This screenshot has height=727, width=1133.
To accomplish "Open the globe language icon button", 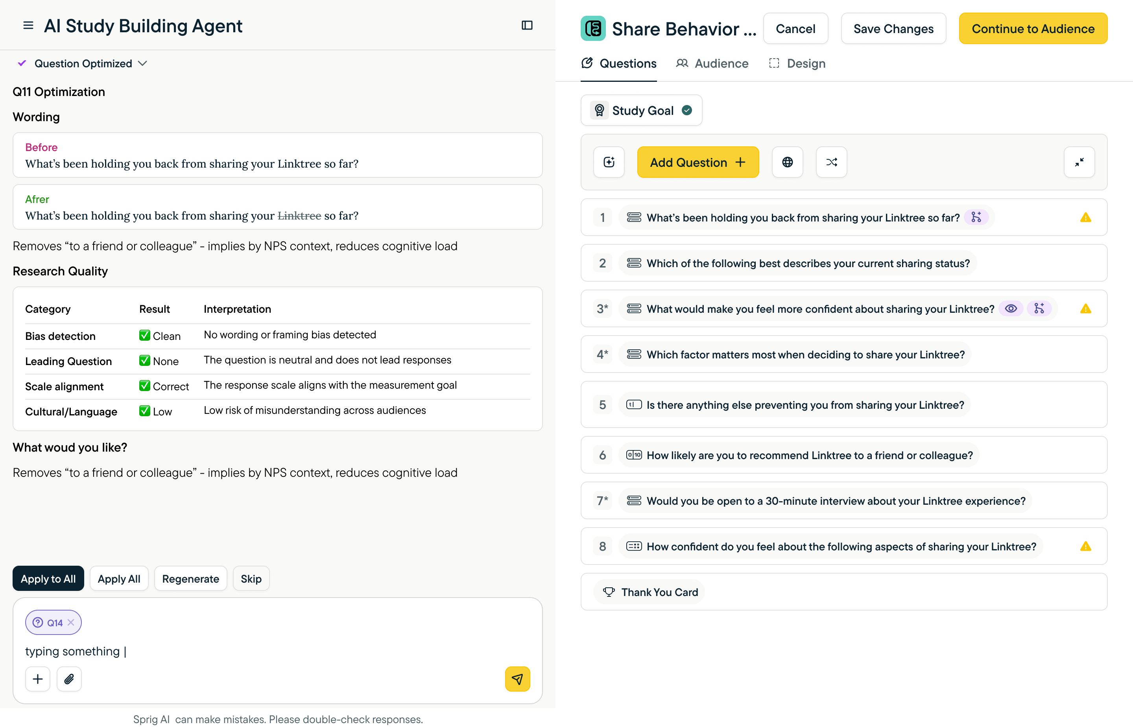I will [788, 162].
